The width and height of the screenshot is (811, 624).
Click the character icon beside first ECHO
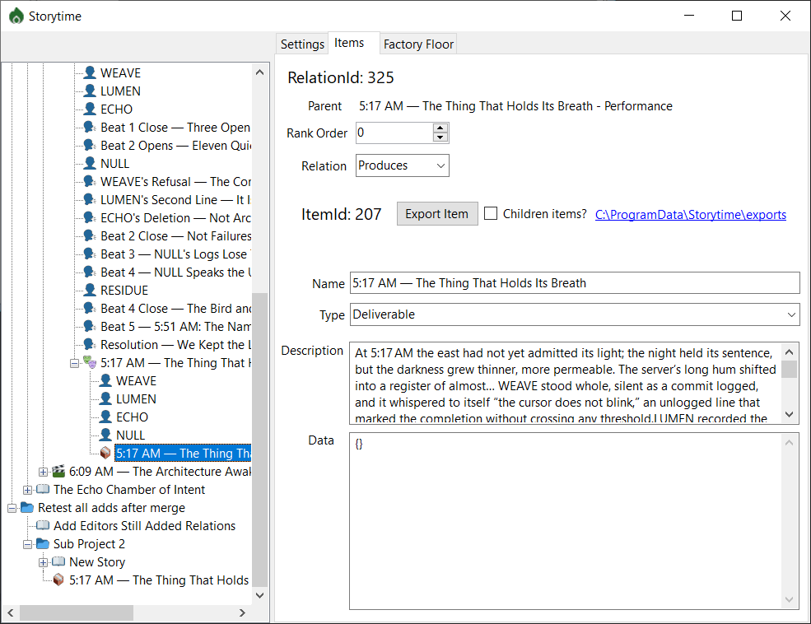tap(90, 109)
